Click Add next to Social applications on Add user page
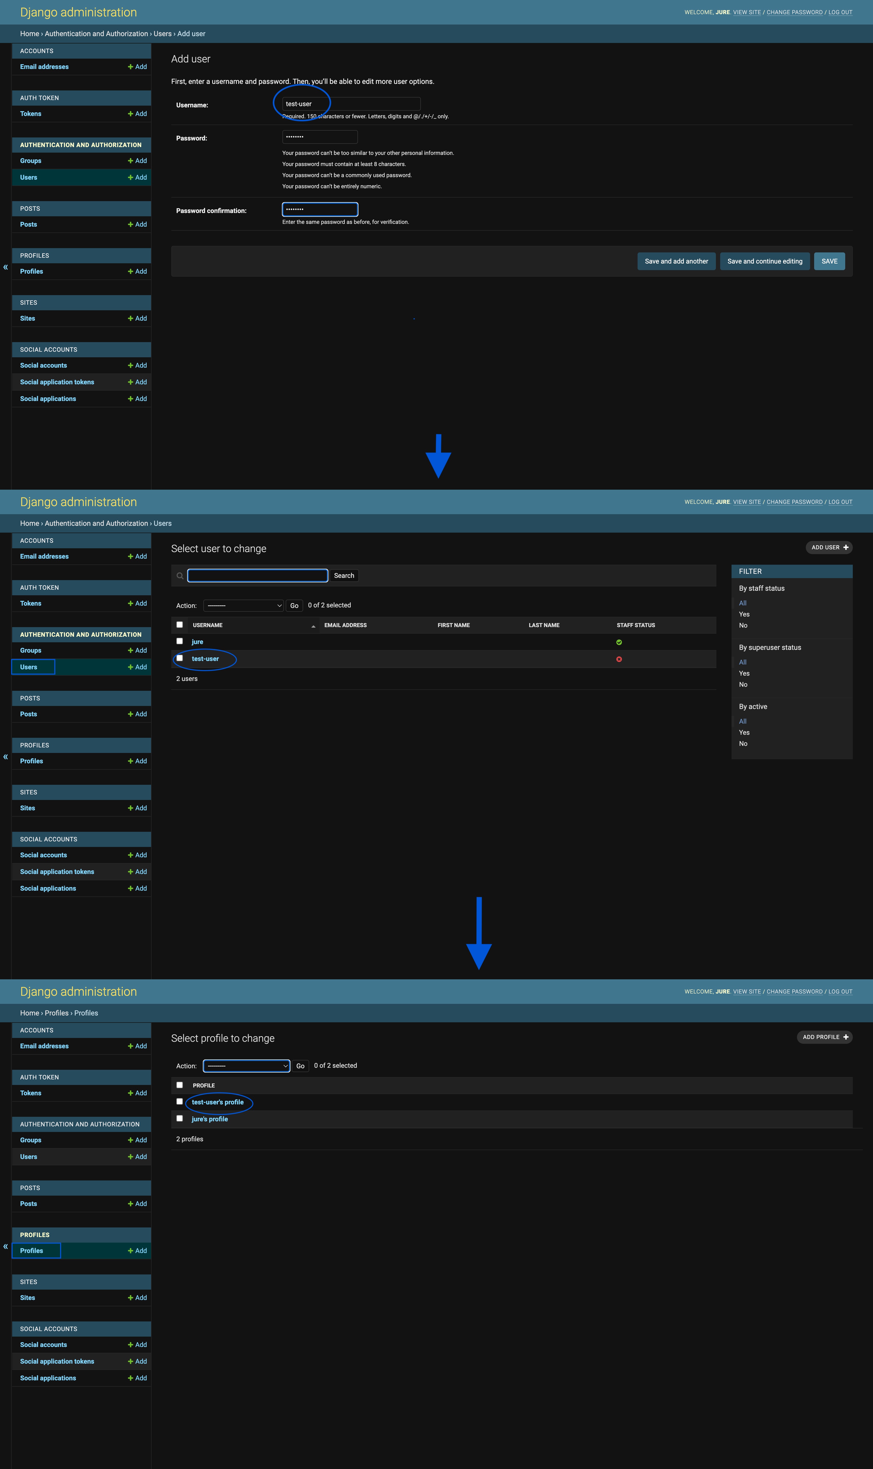This screenshot has width=873, height=1469. (138, 399)
